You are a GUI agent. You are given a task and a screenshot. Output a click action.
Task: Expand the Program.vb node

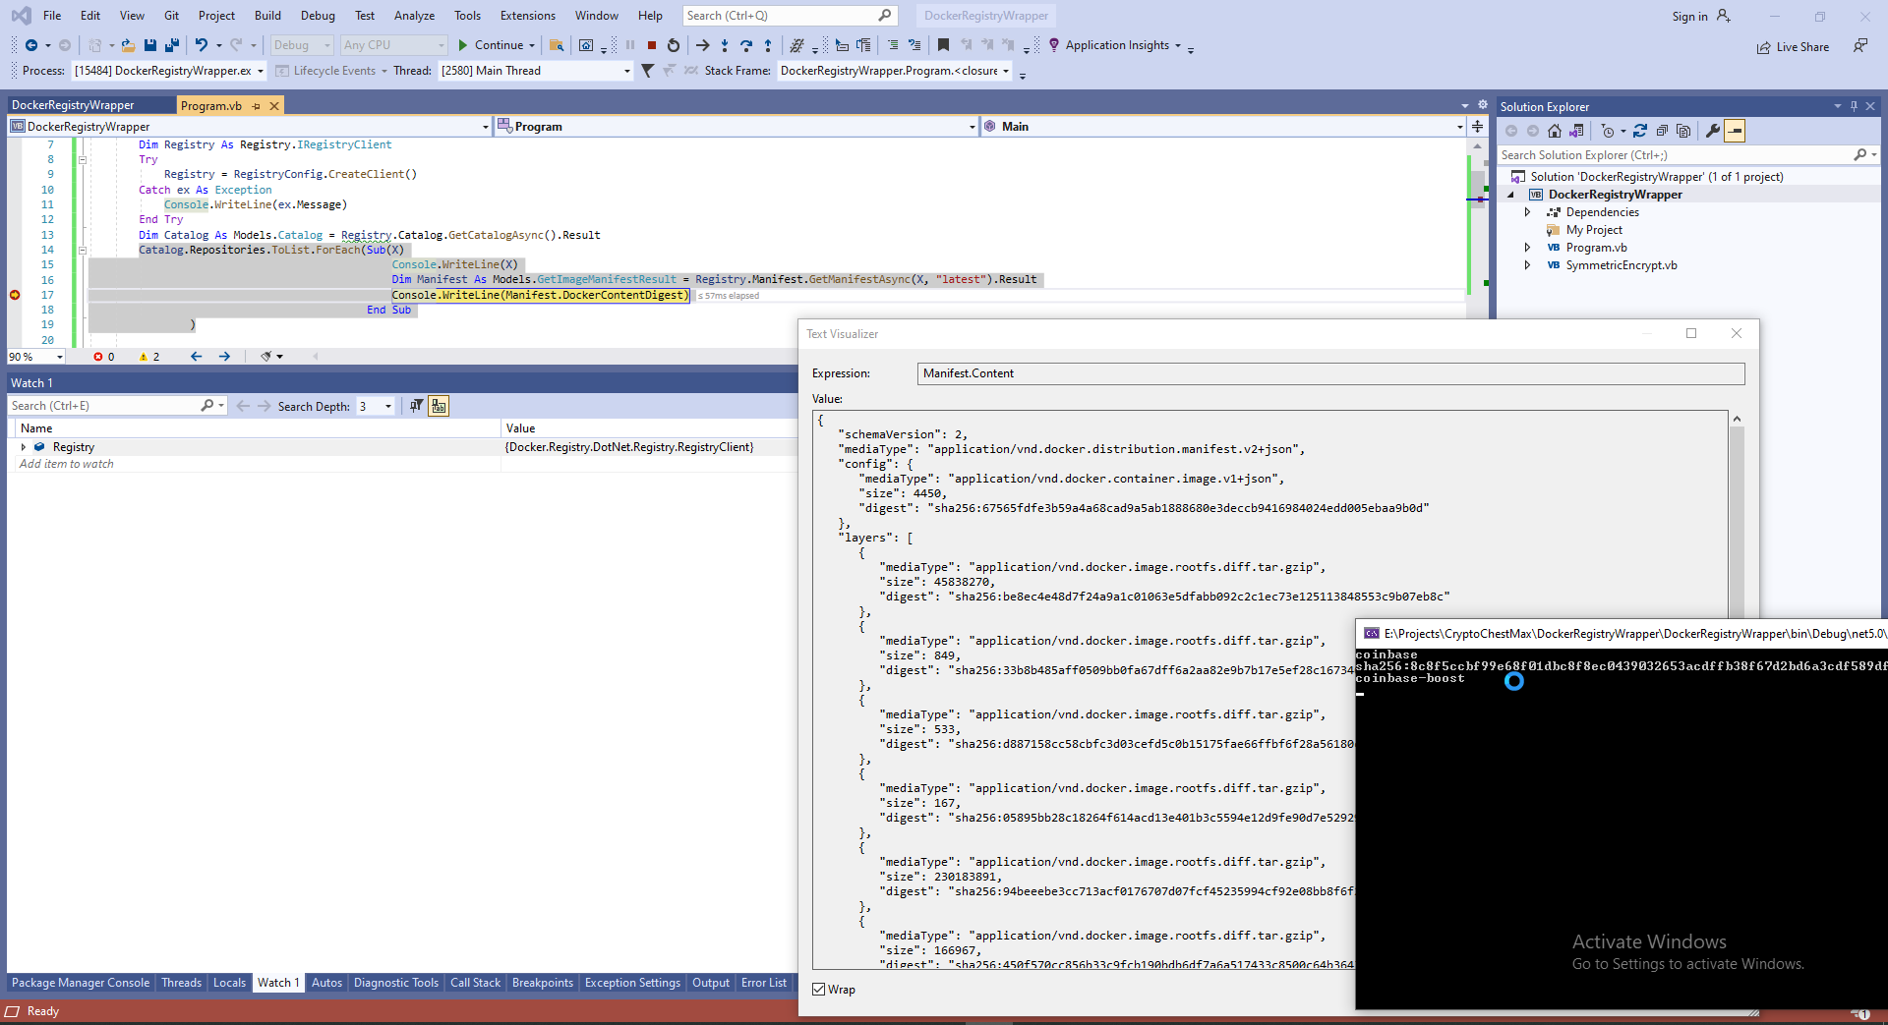[1527, 248]
